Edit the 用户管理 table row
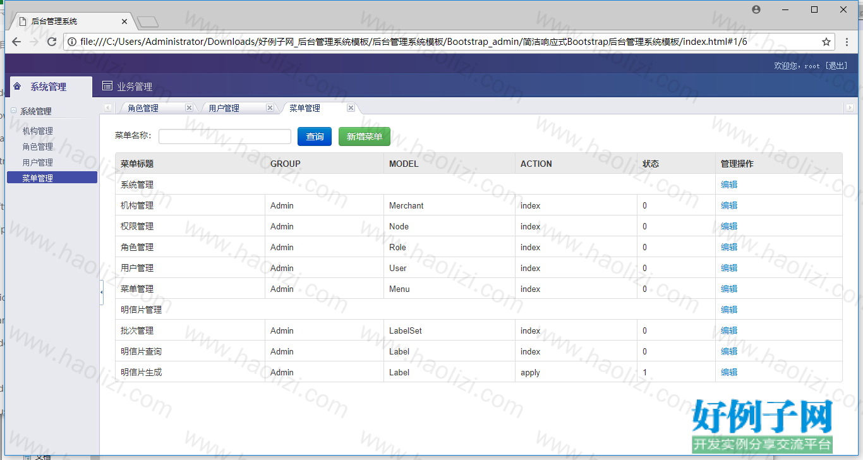This screenshot has width=863, height=460. (729, 268)
